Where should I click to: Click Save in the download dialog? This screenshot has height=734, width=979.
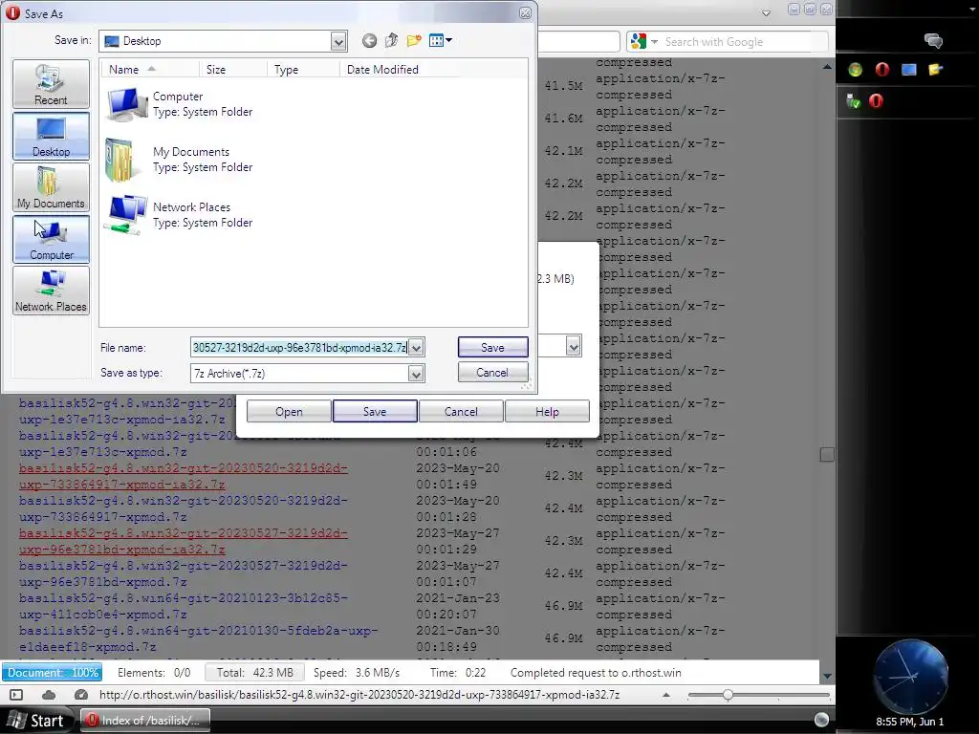point(375,412)
